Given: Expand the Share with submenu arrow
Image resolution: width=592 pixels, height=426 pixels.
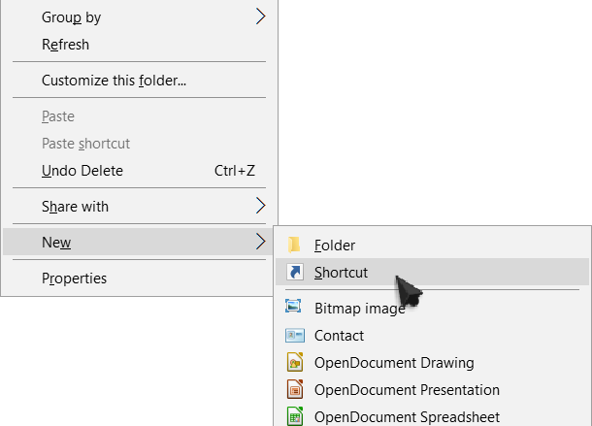Looking at the screenshot, I should click(260, 206).
